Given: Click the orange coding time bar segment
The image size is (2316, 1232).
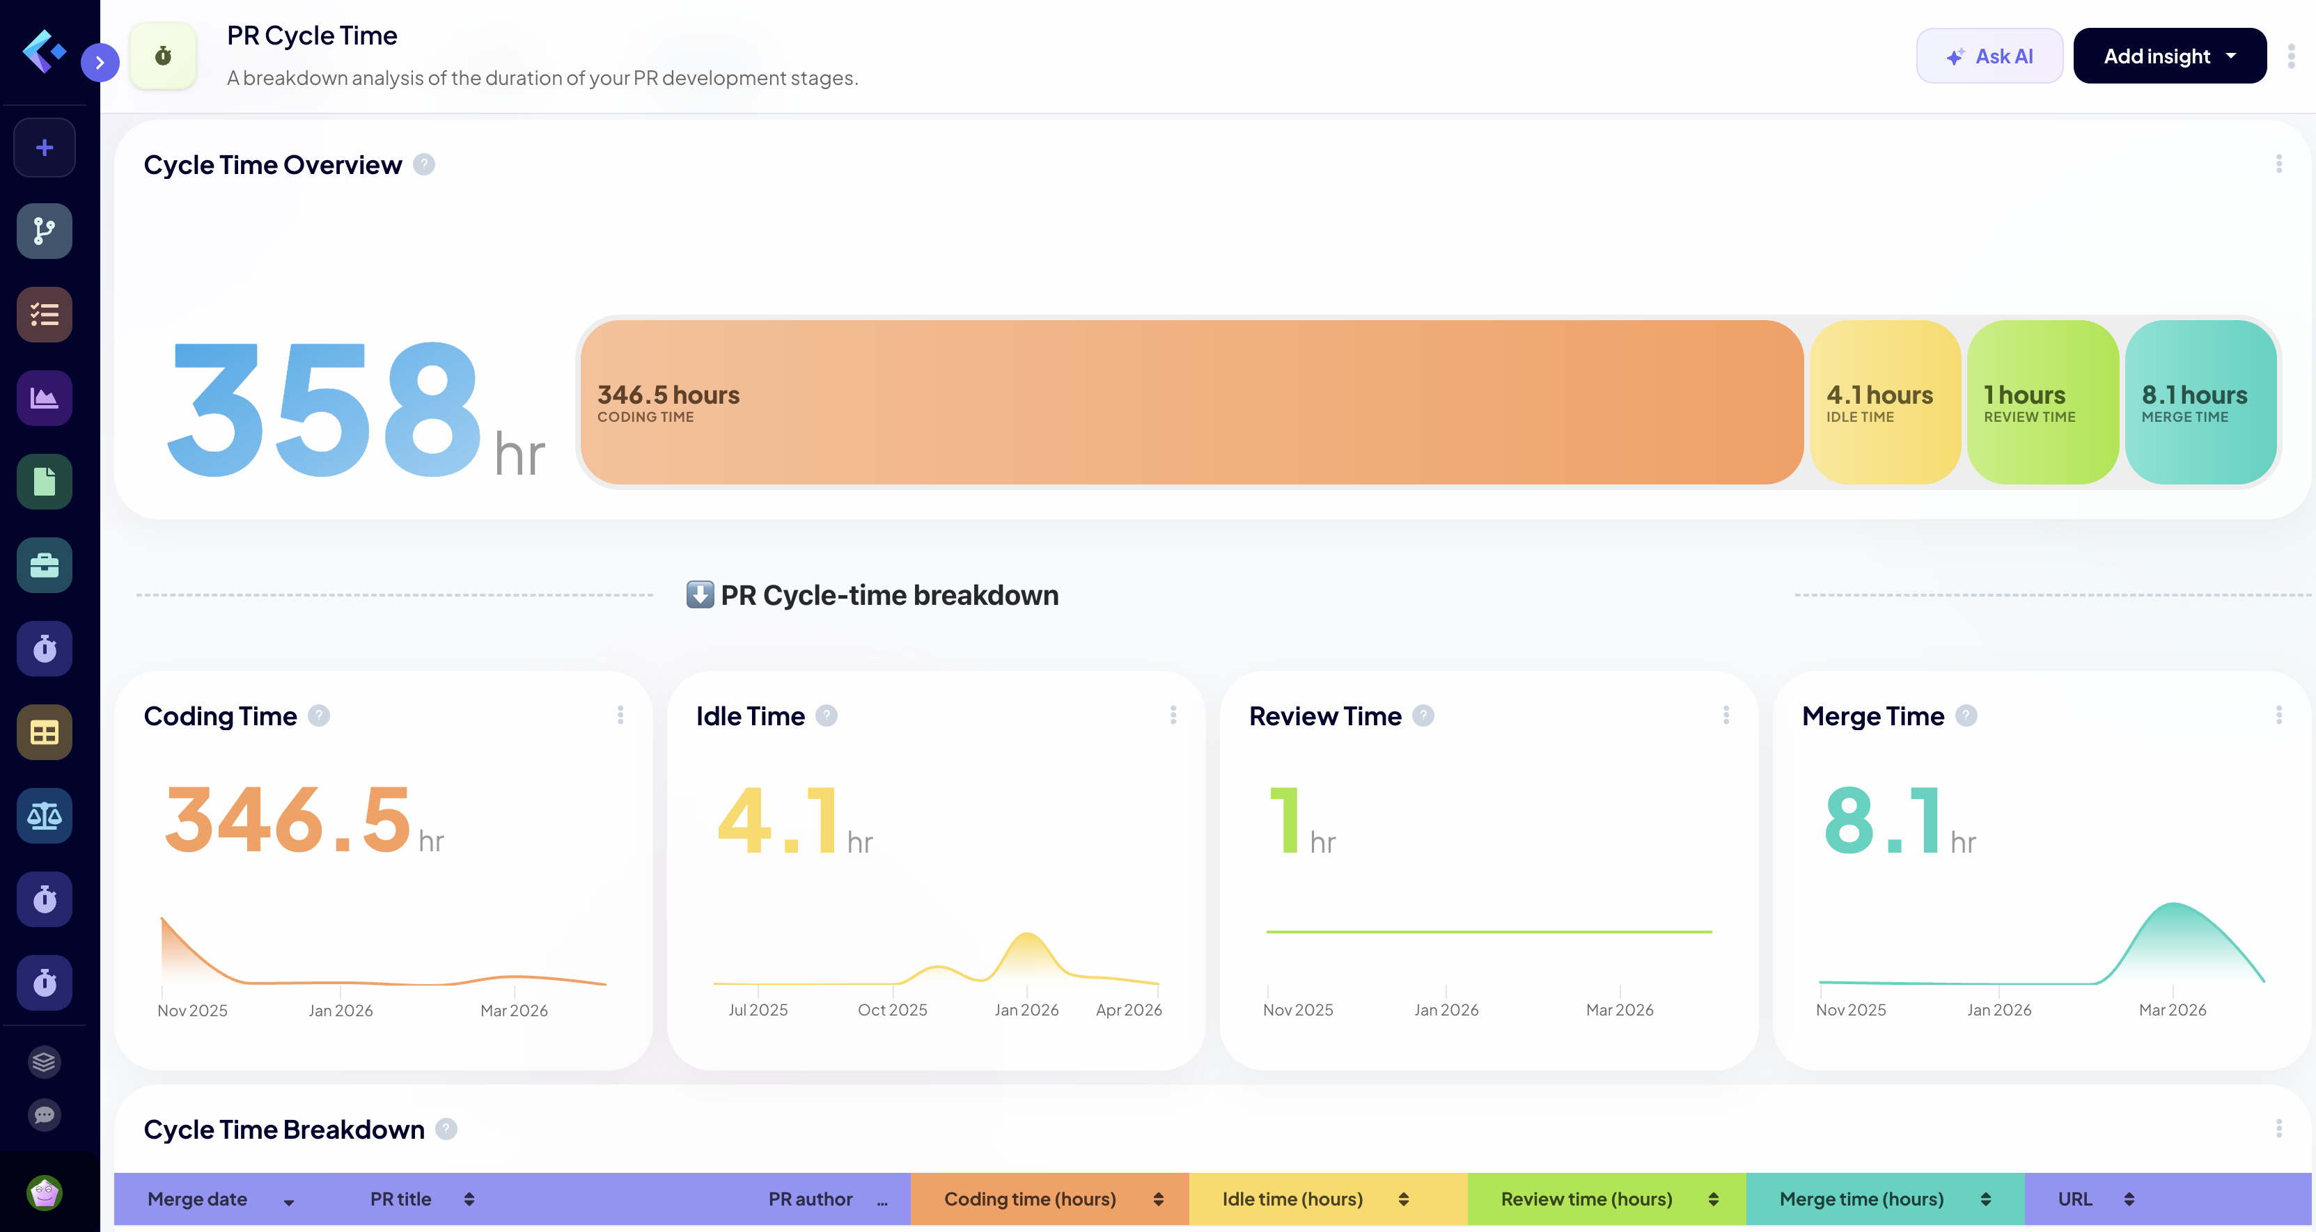Looking at the screenshot, I should coord(1190,402).
